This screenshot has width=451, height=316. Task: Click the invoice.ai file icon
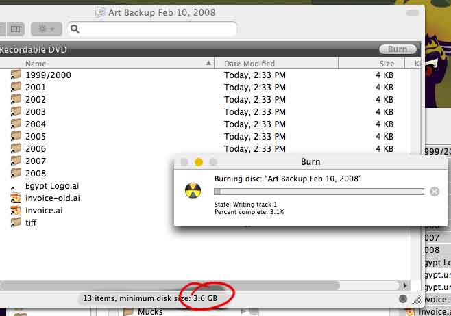tap(16, 210)
